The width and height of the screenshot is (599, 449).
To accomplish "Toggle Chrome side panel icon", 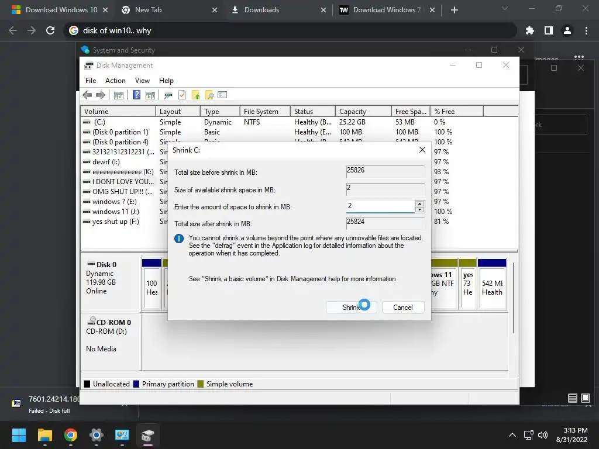I will point(549,30).
